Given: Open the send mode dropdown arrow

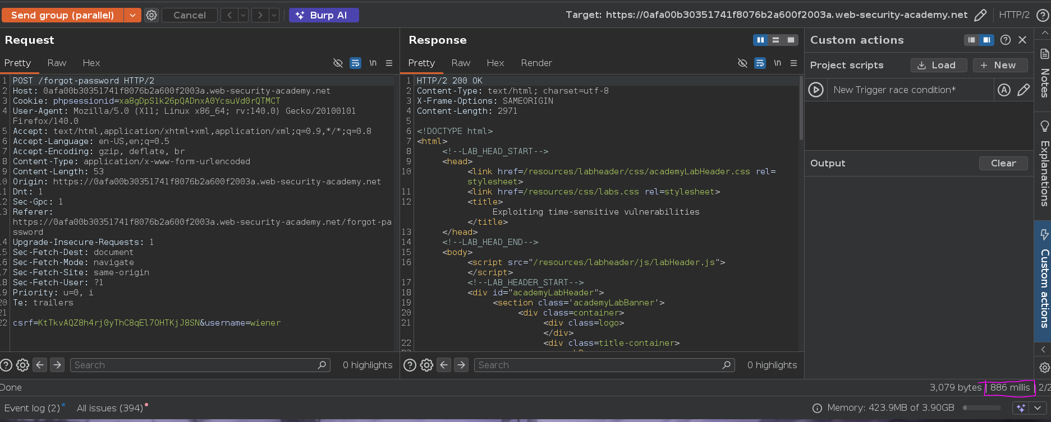Looking at the screenshot, I should point(132,15).
